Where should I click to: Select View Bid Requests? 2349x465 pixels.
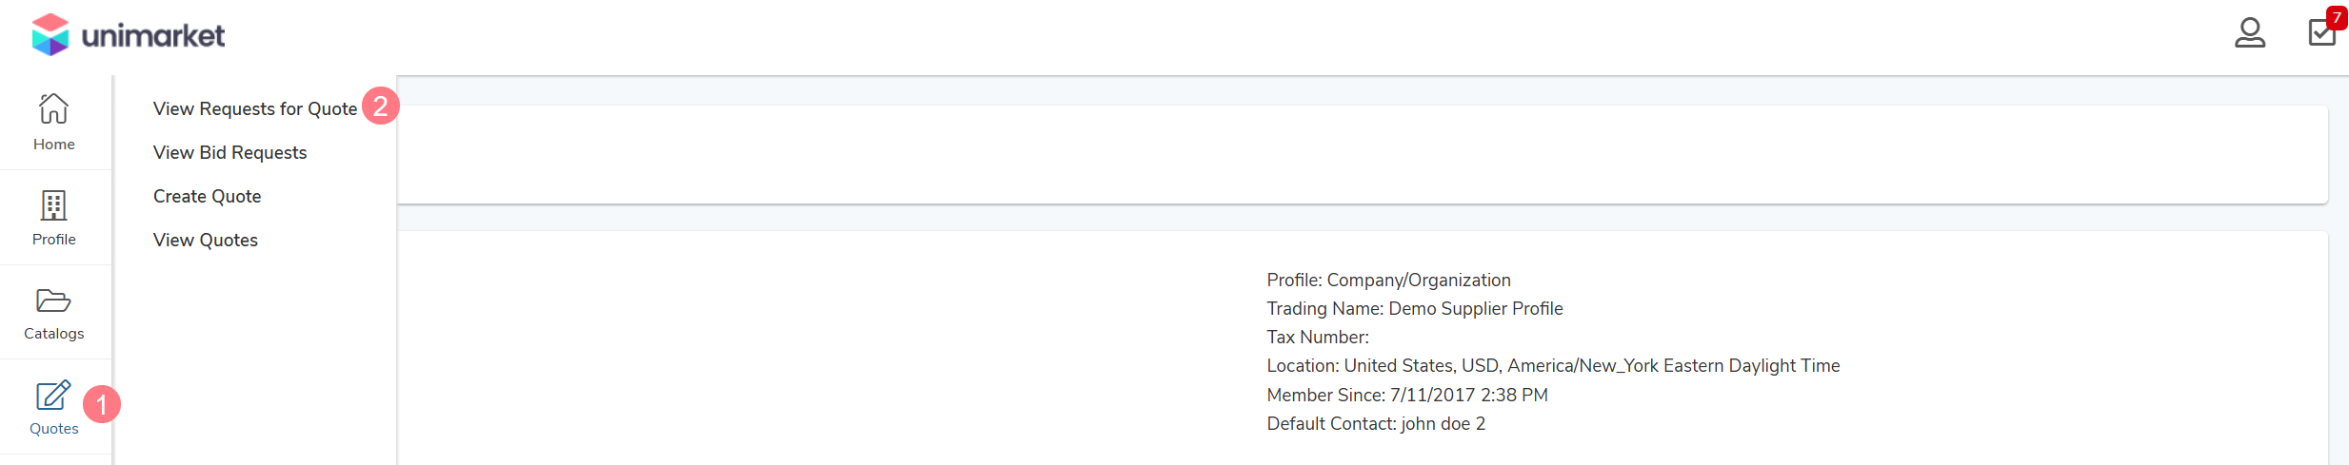(229, 152)
